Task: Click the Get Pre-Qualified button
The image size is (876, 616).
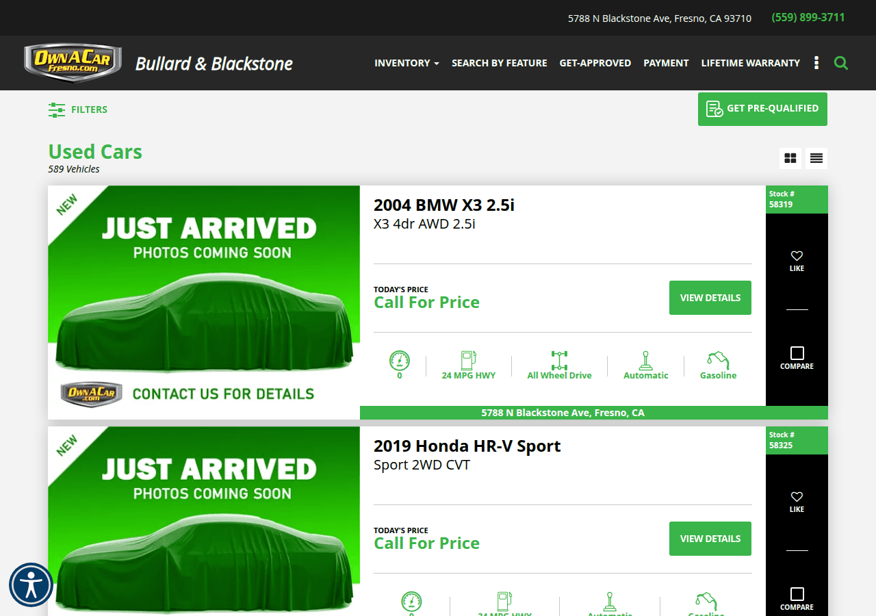Action: [762, 109]
